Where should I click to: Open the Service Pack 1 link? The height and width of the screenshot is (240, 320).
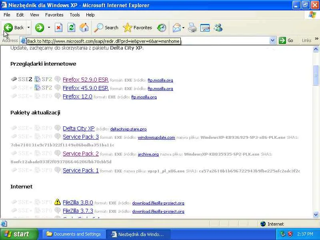[81, 170]
